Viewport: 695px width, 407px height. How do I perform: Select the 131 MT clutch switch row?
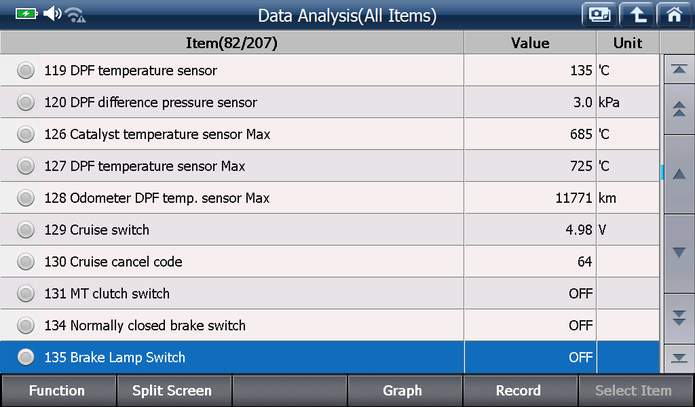coord(330,293)
